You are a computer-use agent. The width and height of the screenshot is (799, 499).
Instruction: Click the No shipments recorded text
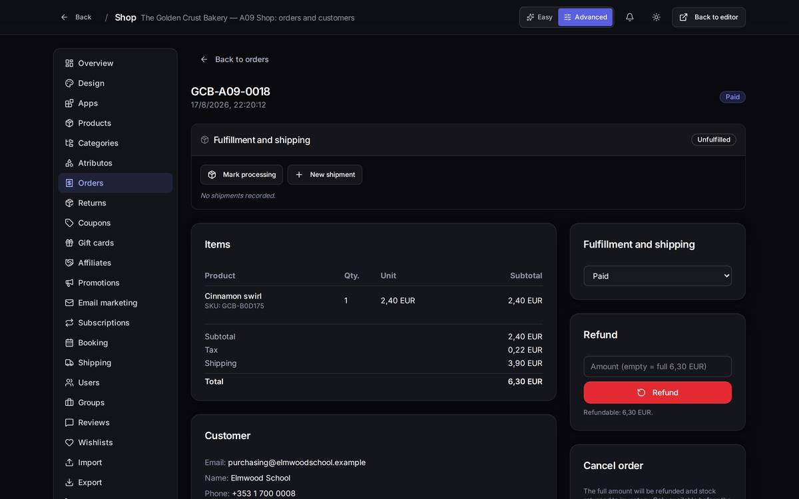coord(238,196)
